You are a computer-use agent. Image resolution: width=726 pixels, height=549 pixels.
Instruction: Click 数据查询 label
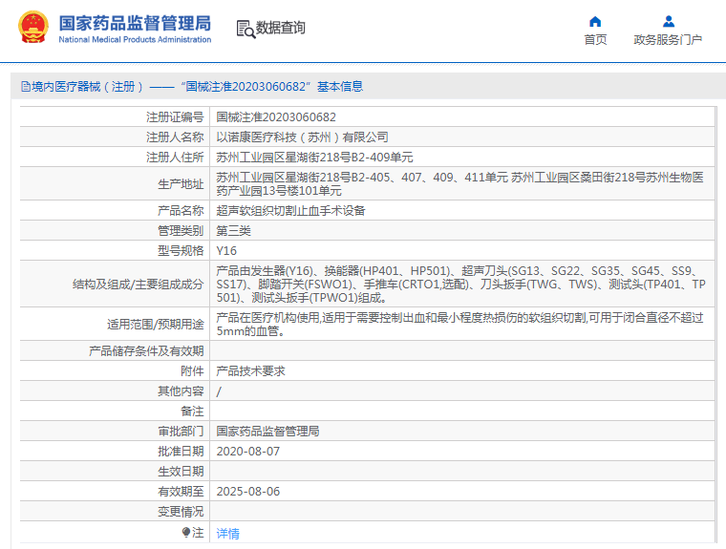[281, 28]
